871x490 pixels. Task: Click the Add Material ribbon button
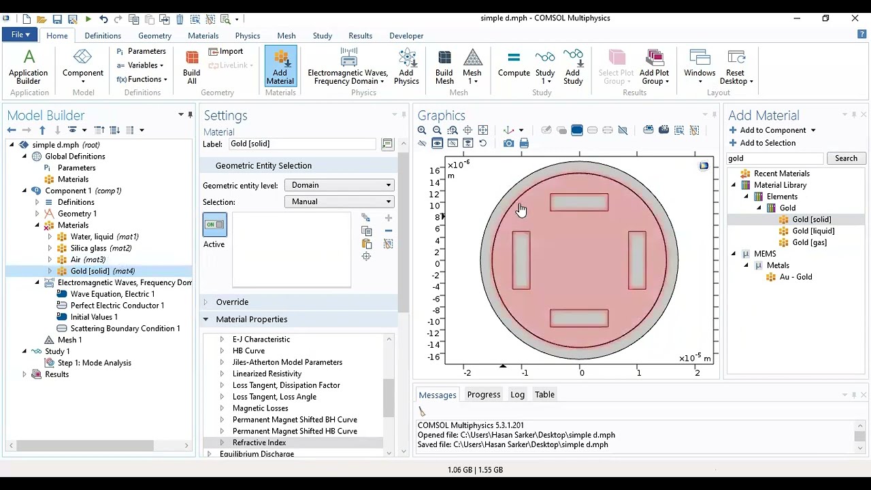coord(280,67)
